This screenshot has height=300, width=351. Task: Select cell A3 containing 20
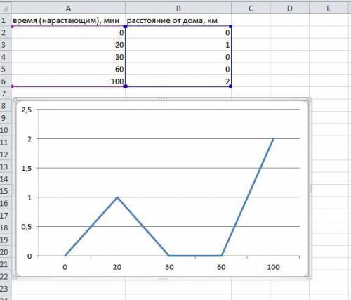[68, 44]
